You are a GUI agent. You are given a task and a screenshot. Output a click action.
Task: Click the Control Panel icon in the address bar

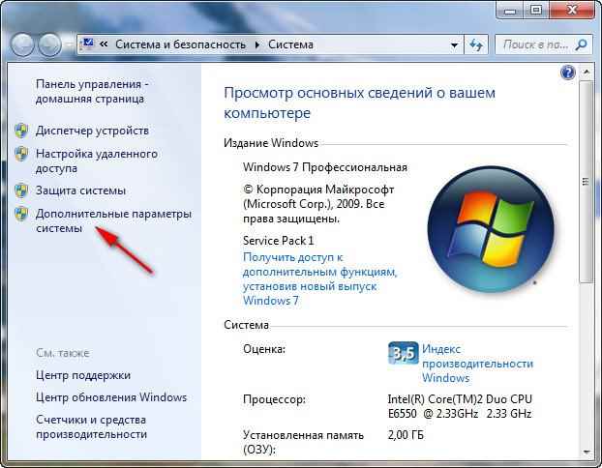click(88, 44)
